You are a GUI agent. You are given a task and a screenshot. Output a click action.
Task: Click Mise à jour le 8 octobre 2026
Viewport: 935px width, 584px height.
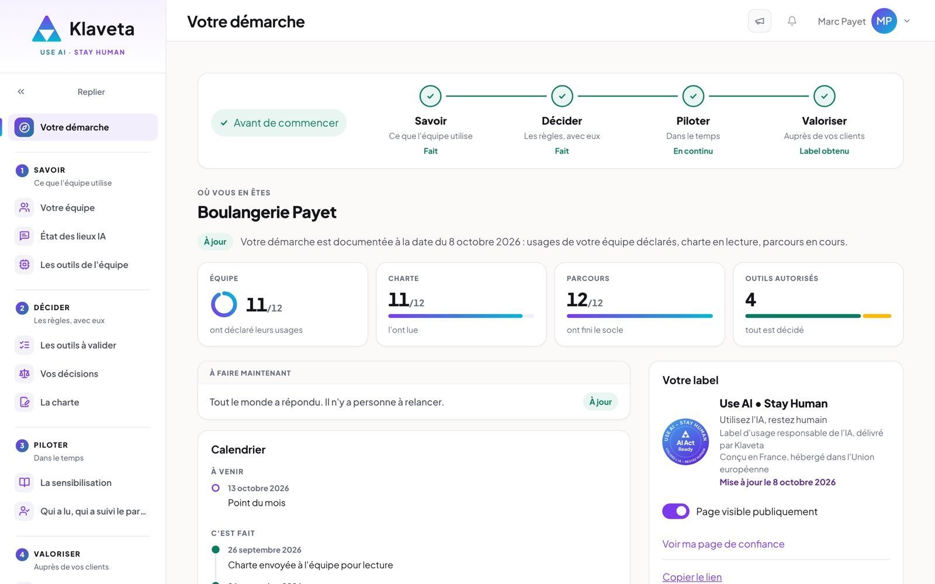pyautogui.click(x=777, y=482)
